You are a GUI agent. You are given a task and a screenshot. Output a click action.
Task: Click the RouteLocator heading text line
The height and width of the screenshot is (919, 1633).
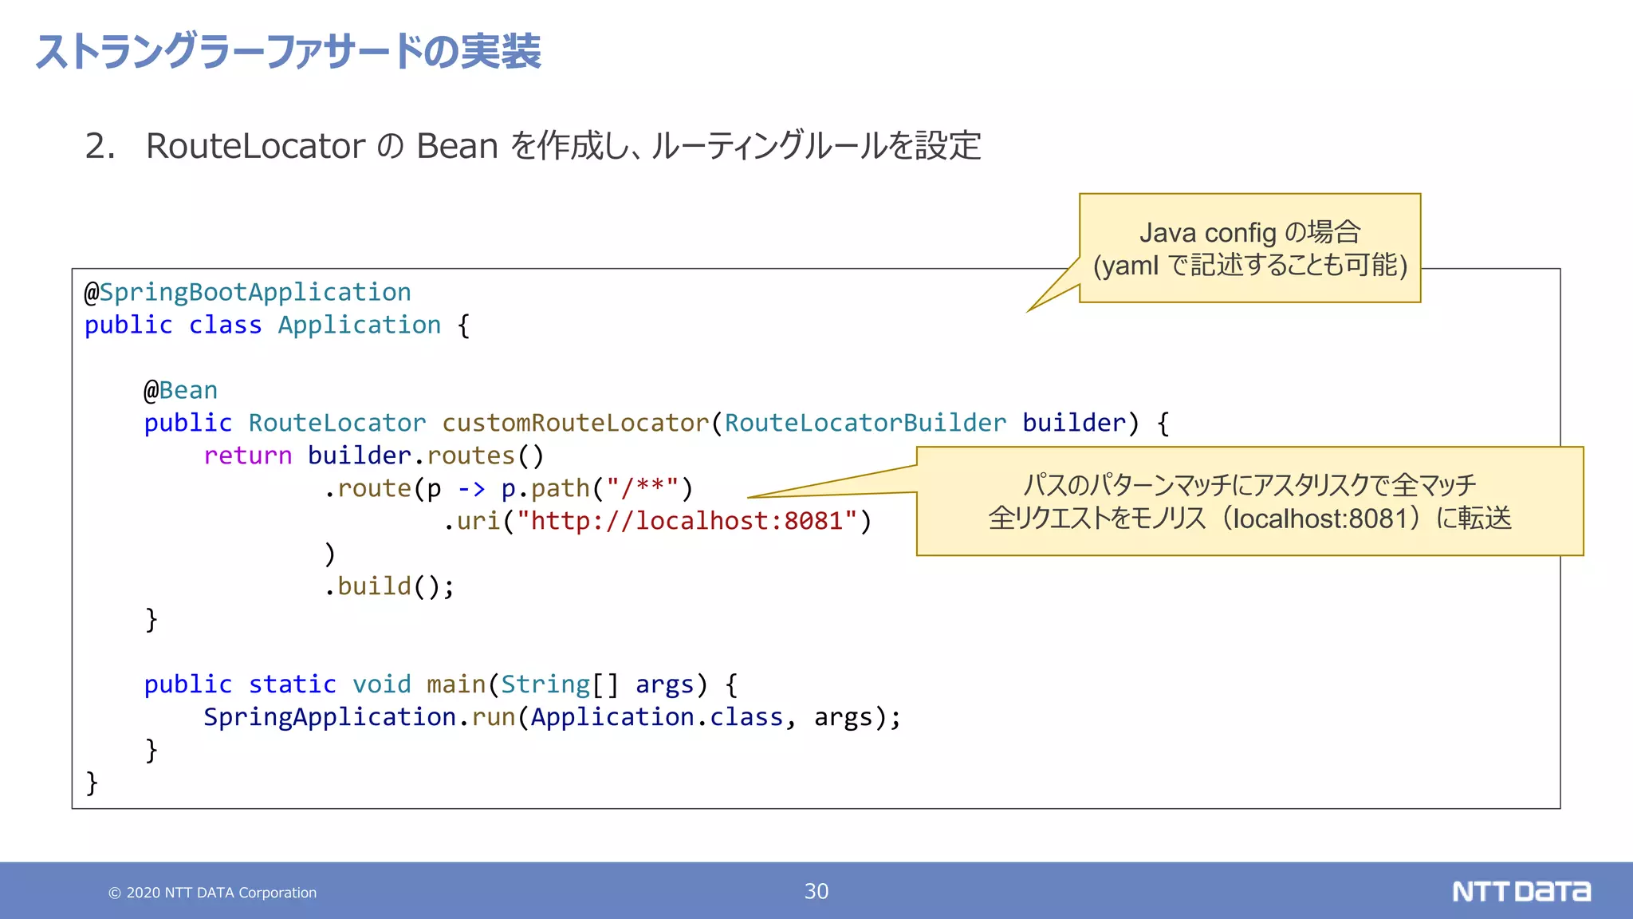pos(533,146)
